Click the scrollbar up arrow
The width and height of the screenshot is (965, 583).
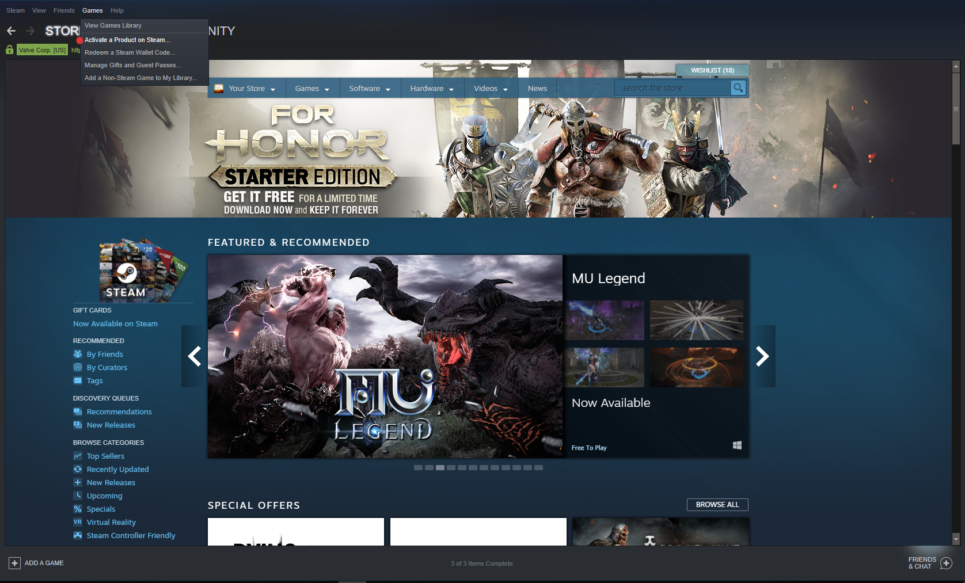click(x=956, y=66)
